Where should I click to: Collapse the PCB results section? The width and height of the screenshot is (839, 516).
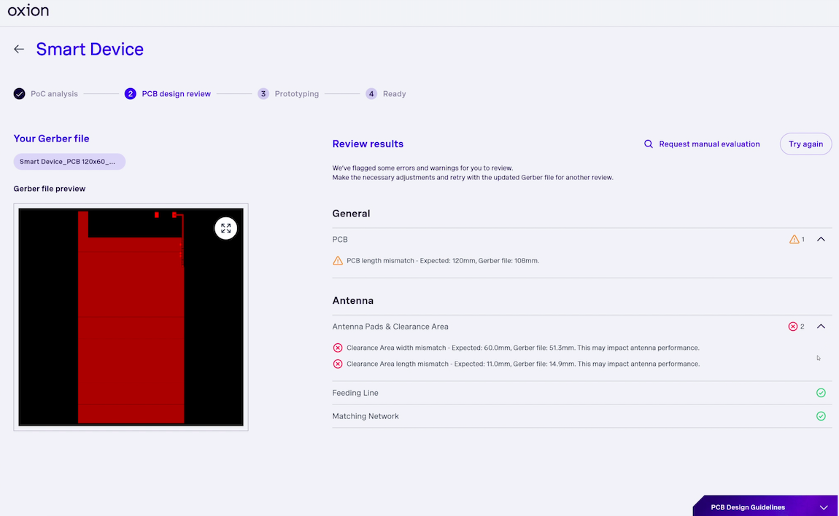pos(821,239)
